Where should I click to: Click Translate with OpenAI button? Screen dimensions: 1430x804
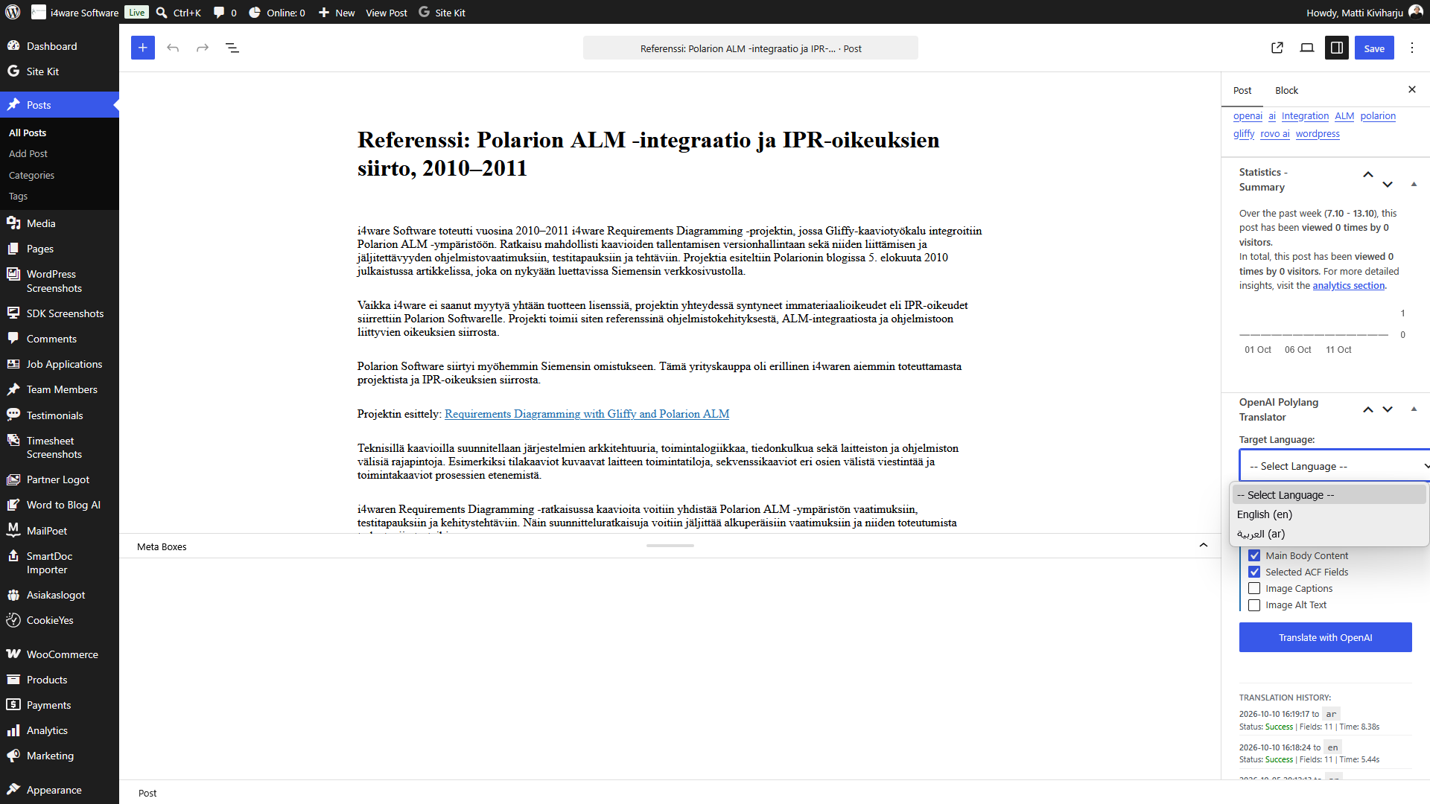pyautogui.click(x=1326, y=637)
